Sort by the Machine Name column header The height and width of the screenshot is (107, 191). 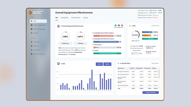tap(121, 68)
